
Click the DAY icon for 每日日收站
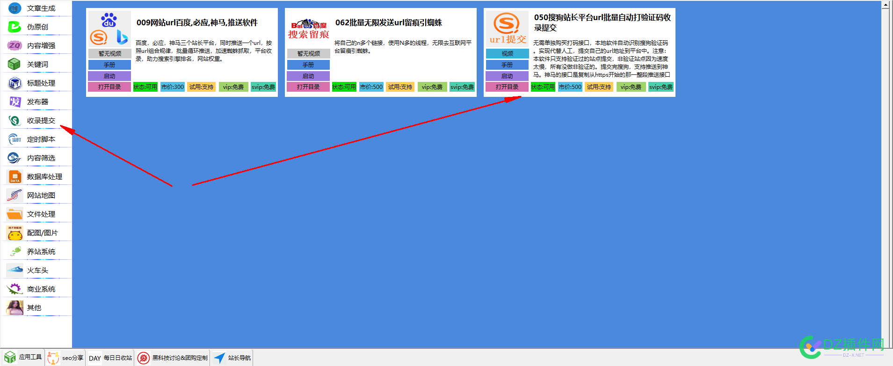[x=95, y=358]
